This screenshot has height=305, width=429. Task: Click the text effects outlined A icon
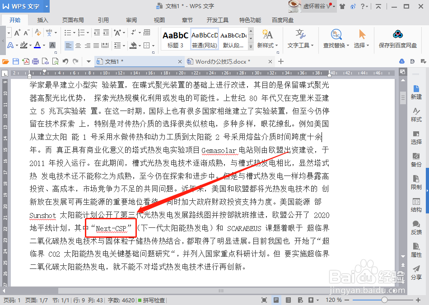click(x=10, y=45)
